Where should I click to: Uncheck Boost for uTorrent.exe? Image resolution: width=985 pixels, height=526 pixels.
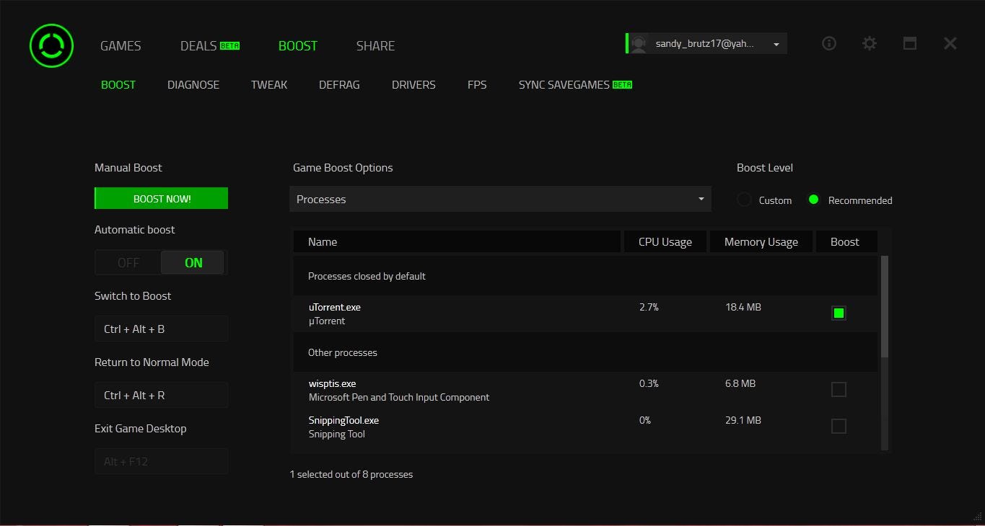click(x=839, y=313)
